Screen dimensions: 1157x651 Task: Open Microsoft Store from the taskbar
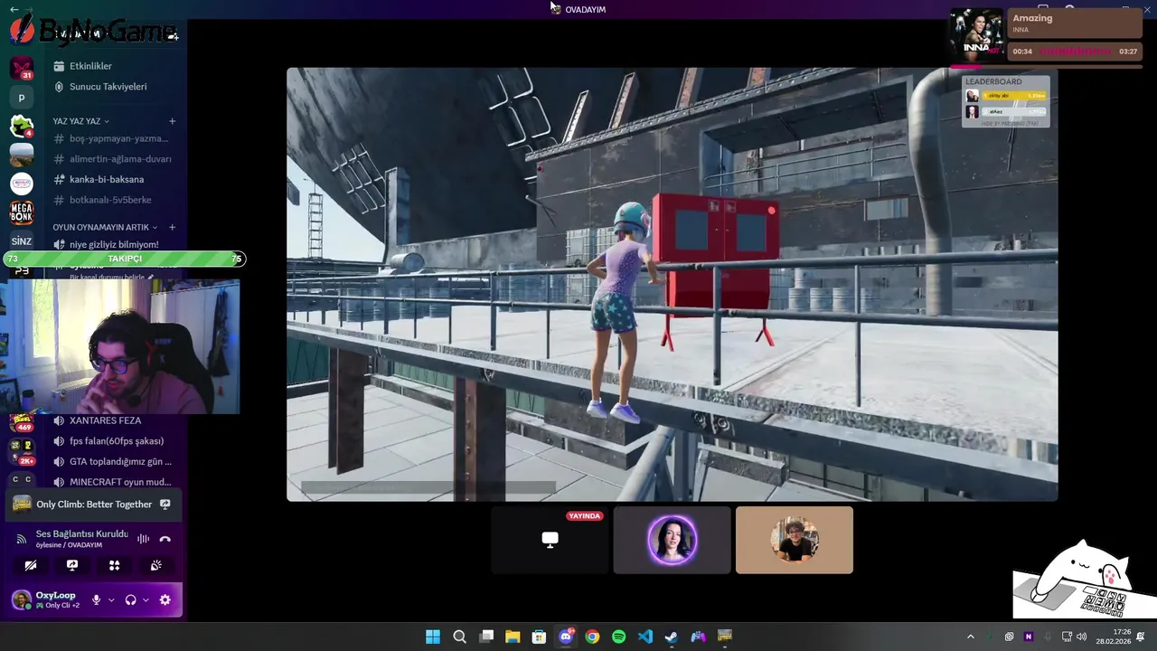coord(539,637)
